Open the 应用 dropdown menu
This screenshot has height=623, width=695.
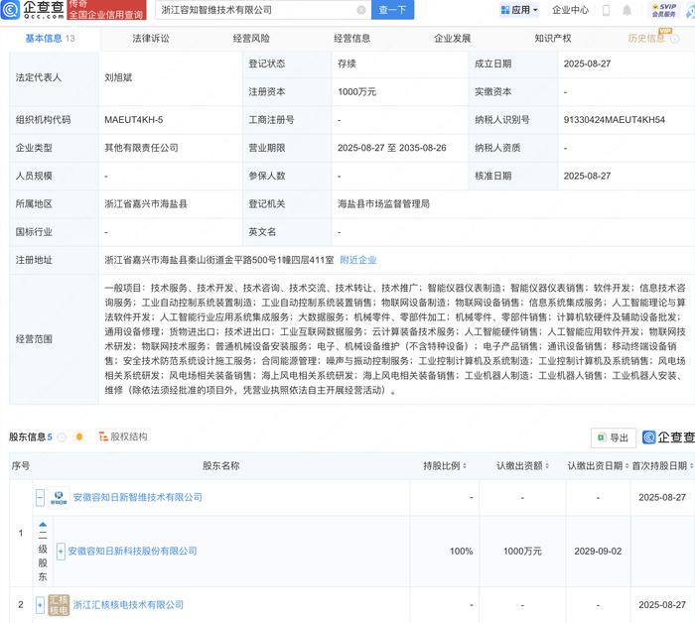pos(519,10)
